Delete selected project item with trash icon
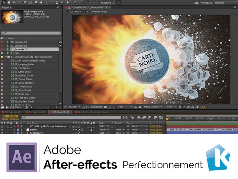Viewport: 238px width, 179px height. tap(26, 107)
